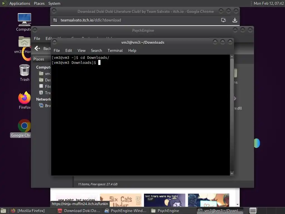Image resolution: width=285 pixels, height=214 pixels.
Task: Click the terminal vertical scrollbar
Action: pyautogui.click(x=232, y=115)
